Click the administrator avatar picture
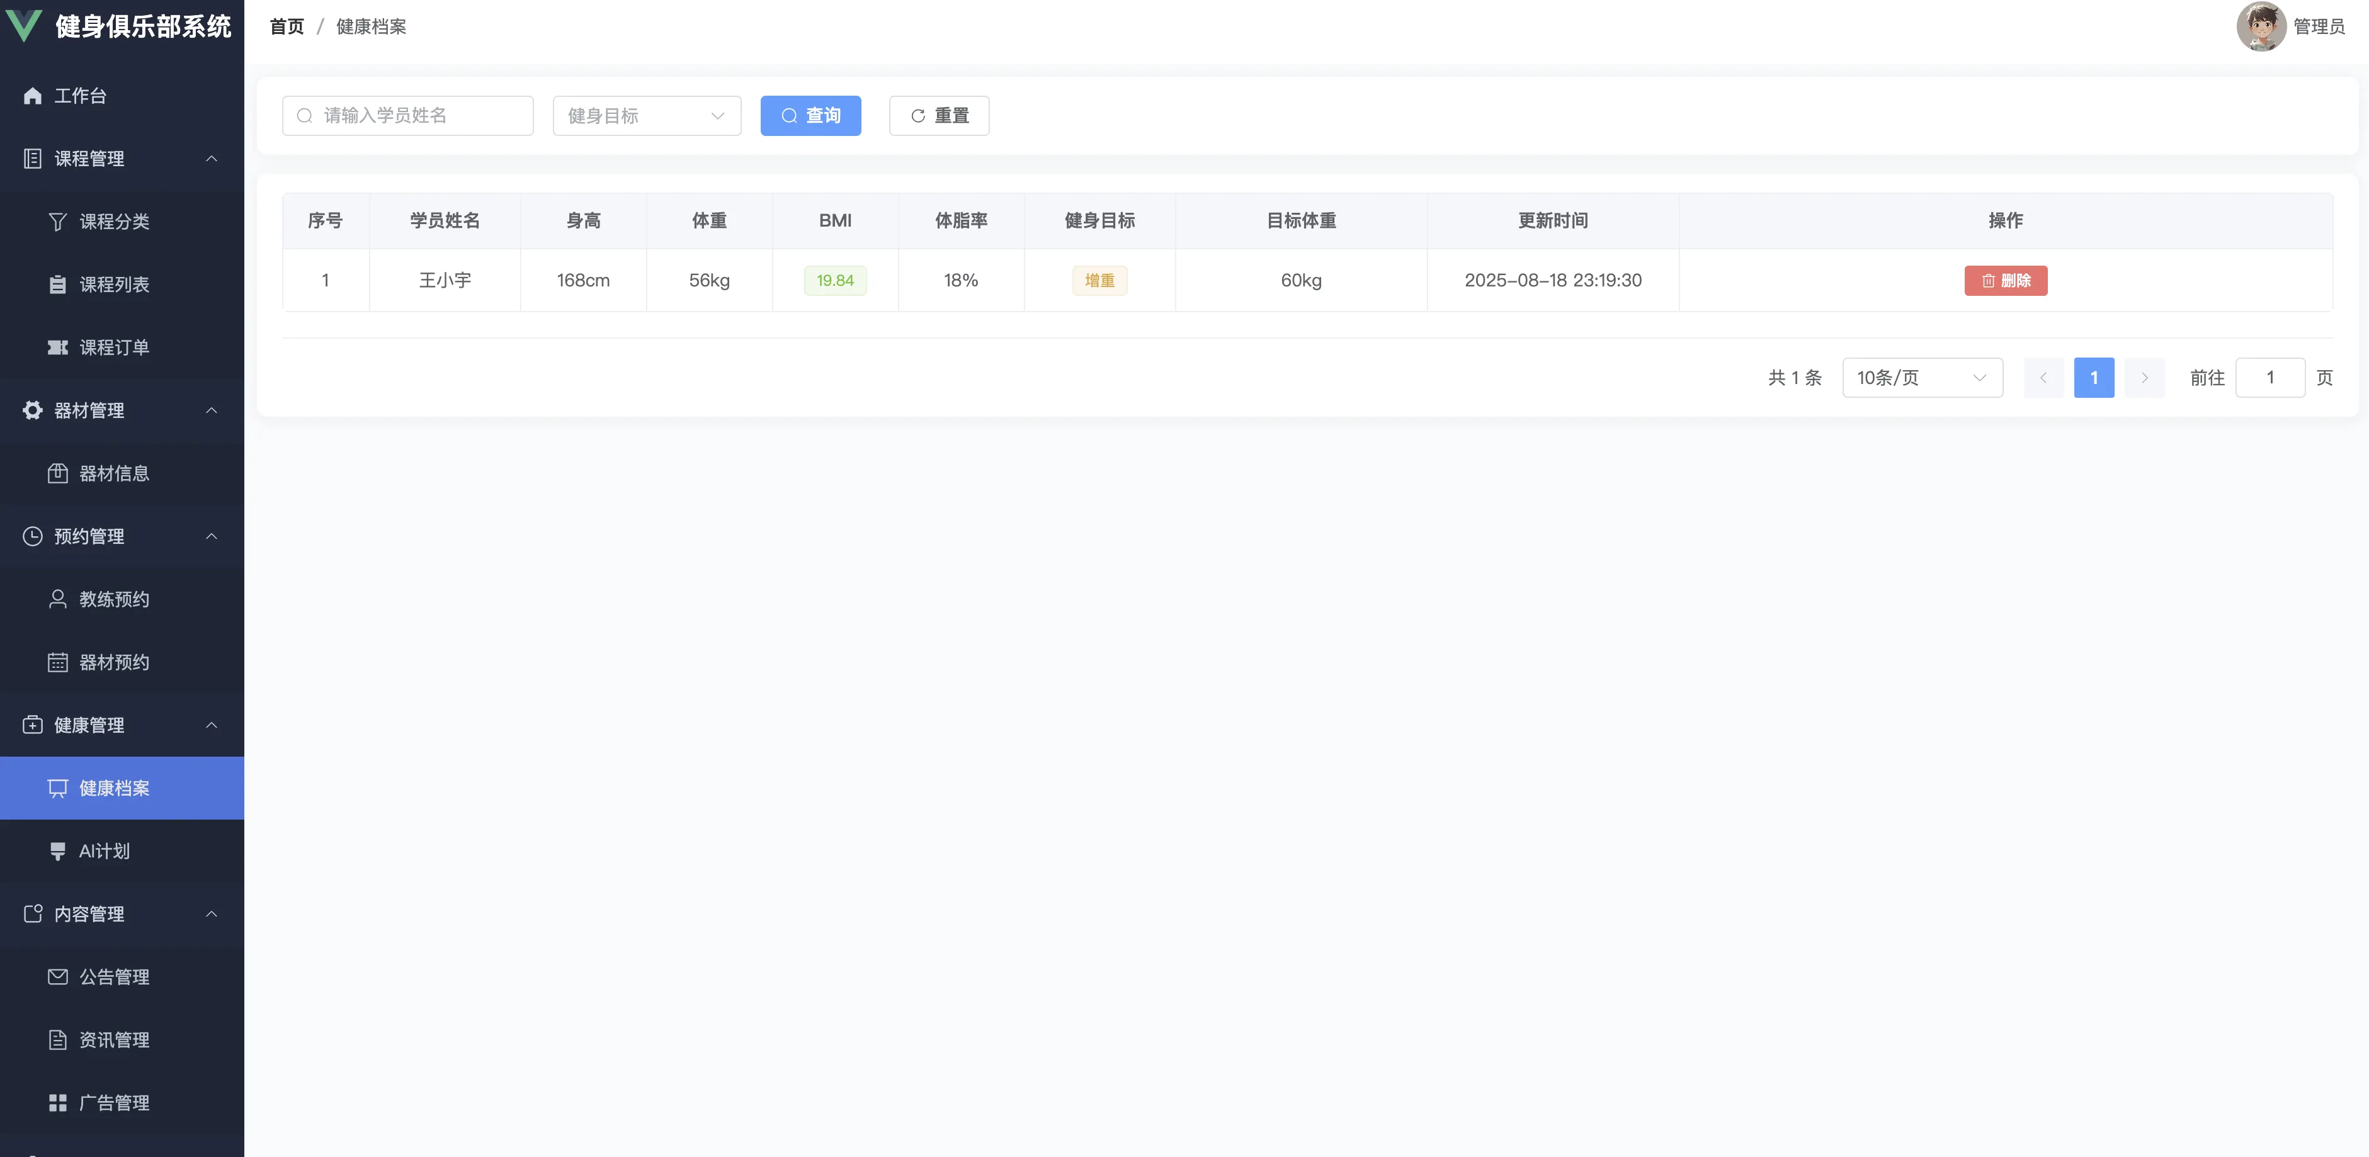Viewport: 2369px width, 1157px height. click(2259, 26)
